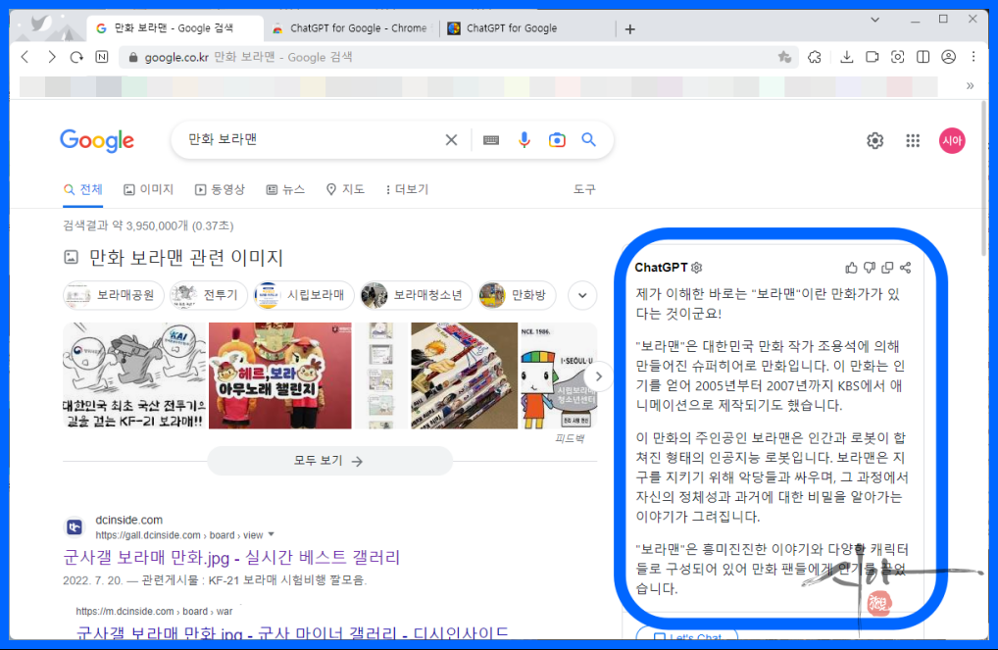Viewport: 998px width, 650px height.
Task: Click the 피드백 link under images
Action: (x=570, y=438)
